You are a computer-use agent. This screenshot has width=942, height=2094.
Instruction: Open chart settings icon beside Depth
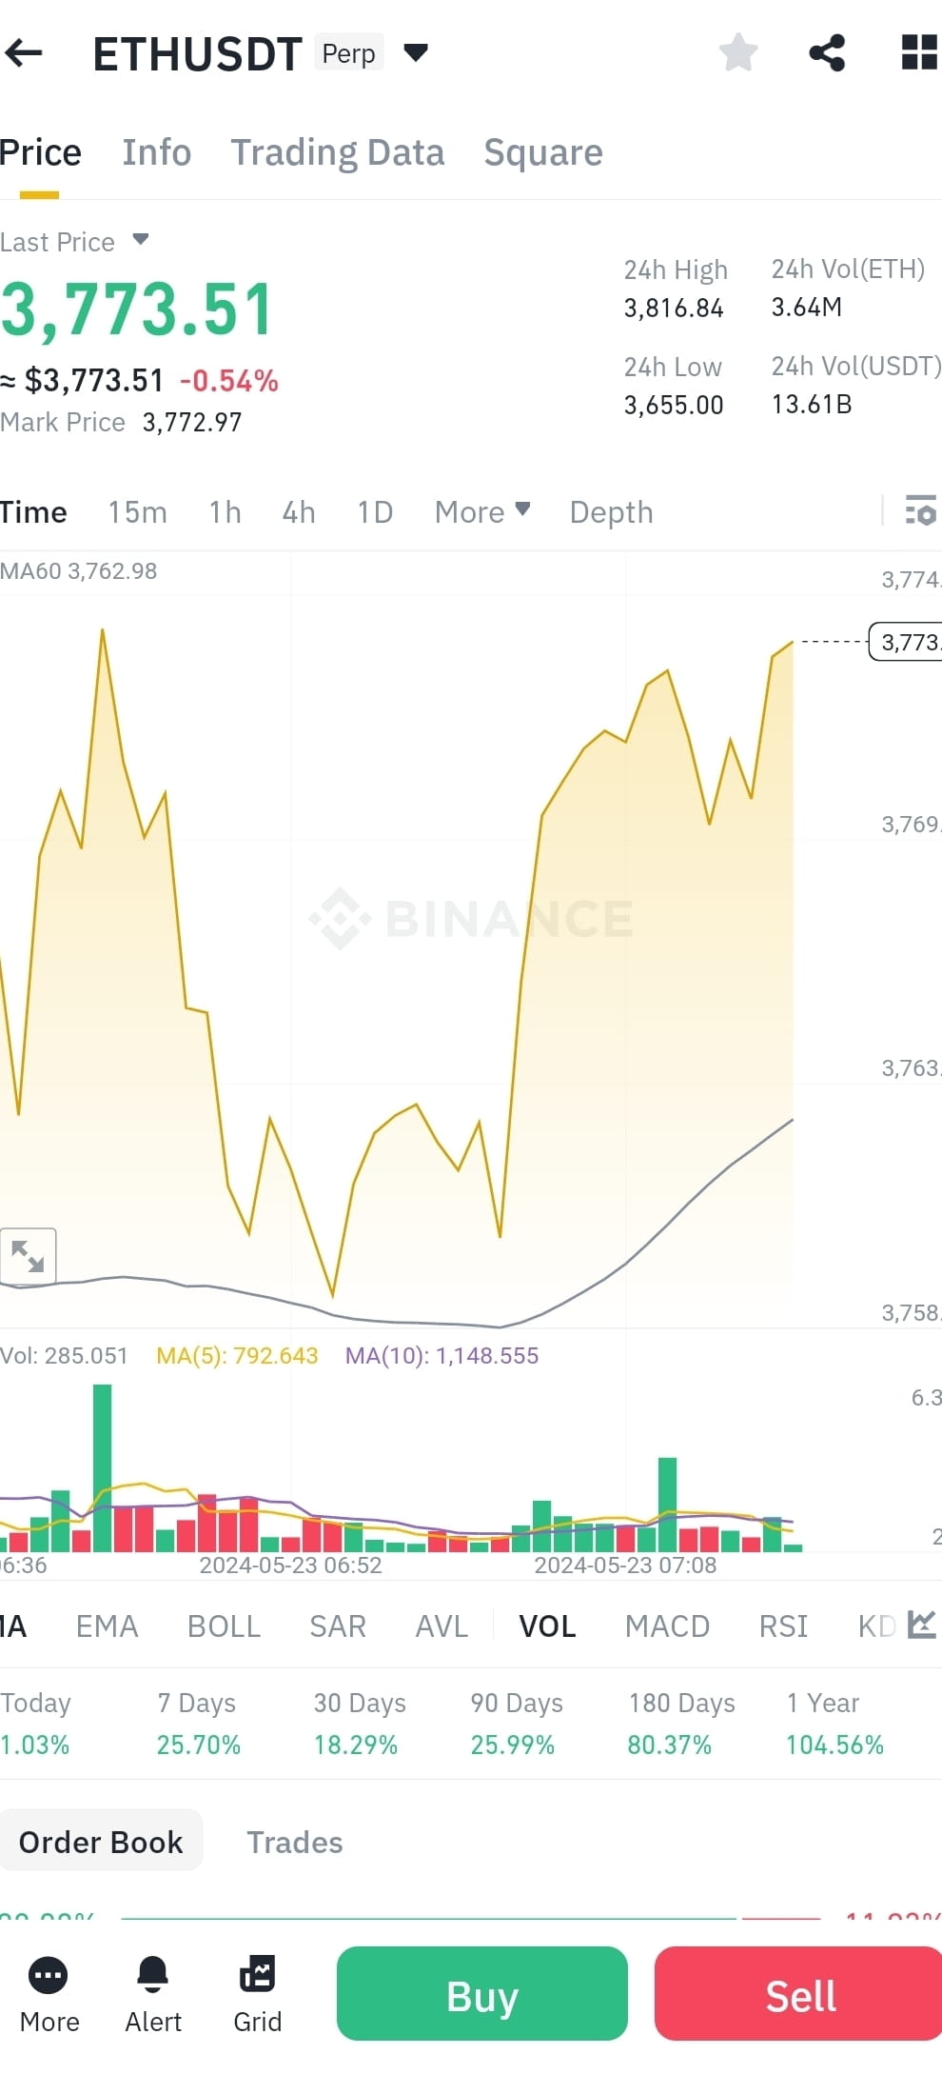click(921, 512)
